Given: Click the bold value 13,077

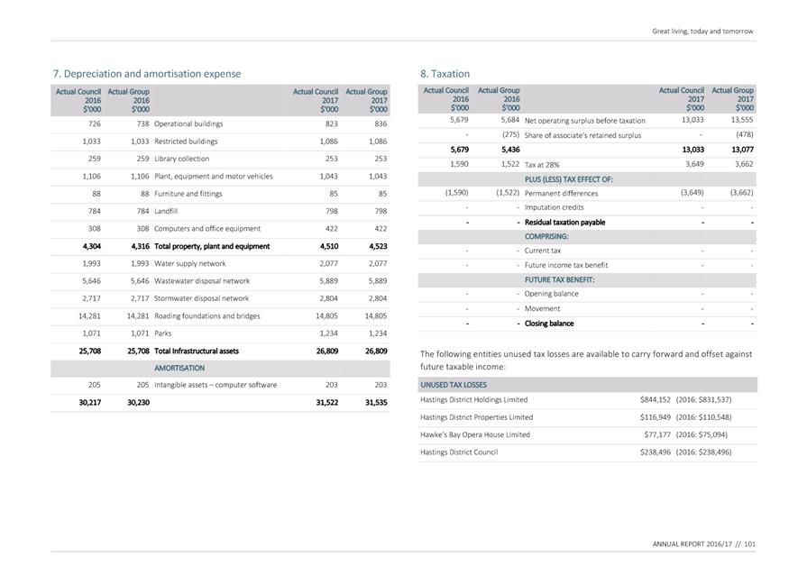Looking at the screenshot, I should (x=742, y=151).
